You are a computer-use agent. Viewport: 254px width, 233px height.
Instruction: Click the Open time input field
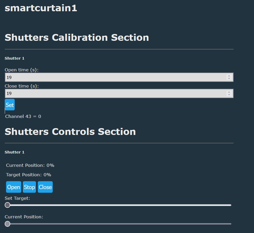(115, 77)
